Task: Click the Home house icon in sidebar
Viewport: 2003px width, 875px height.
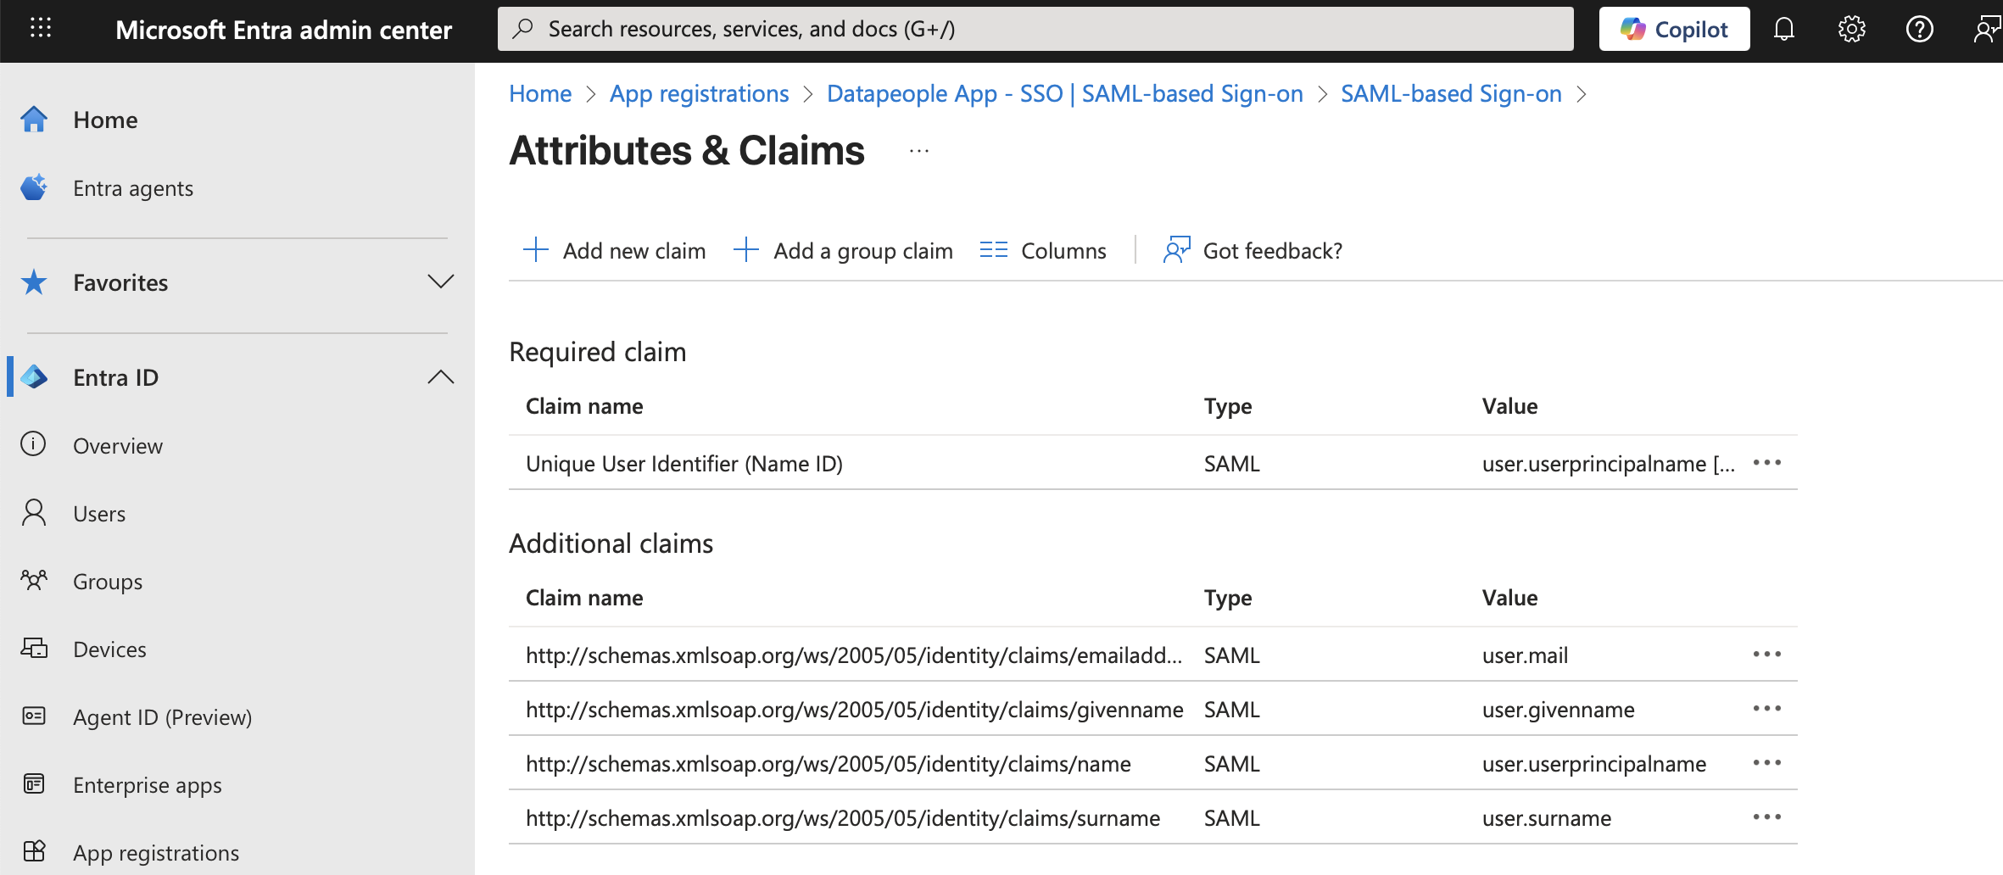Action: (34, 120)
